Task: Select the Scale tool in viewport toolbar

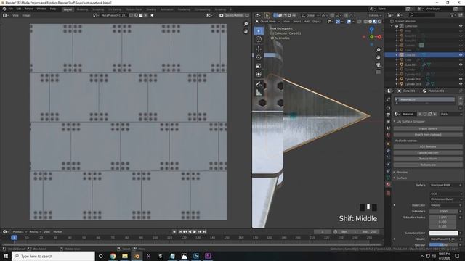Action: (x=259, y=66)
